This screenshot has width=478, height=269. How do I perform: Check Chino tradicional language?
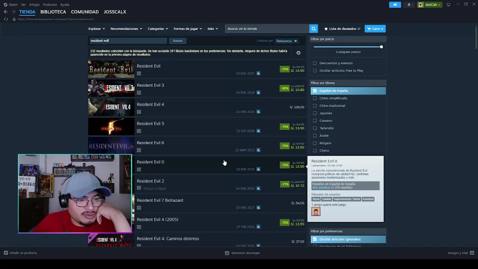pos(315,106)
